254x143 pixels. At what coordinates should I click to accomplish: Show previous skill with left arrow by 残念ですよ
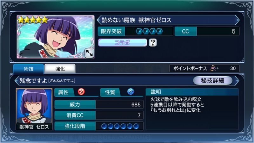[17, 80]
